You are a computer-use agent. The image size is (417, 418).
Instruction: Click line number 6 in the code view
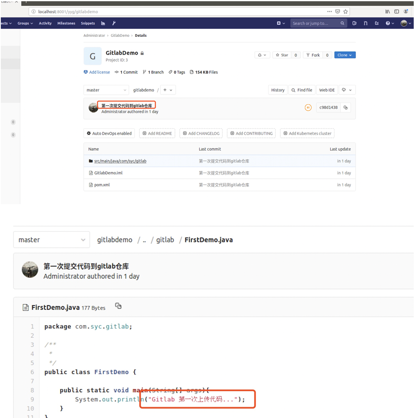[32, 372]
